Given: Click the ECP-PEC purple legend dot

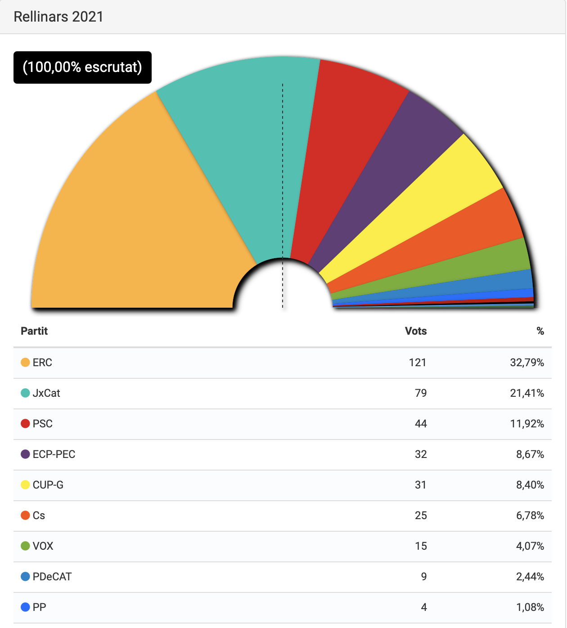Looking at the screenshot, I should coord(25,454).
